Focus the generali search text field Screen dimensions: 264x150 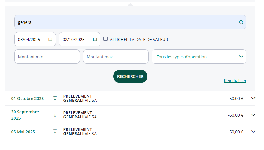pyautogui.click(x=125, y=22)
